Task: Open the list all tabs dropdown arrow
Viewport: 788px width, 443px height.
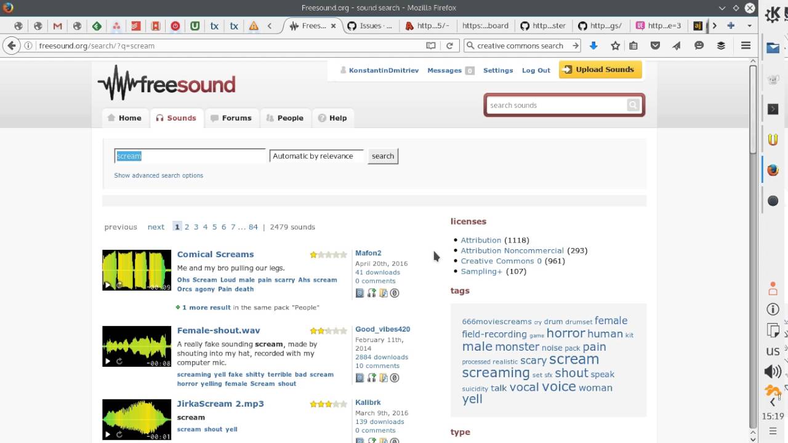Action: 749,26
